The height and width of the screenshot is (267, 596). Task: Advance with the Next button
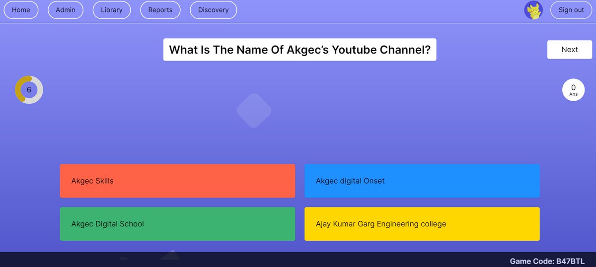point(570,50)
